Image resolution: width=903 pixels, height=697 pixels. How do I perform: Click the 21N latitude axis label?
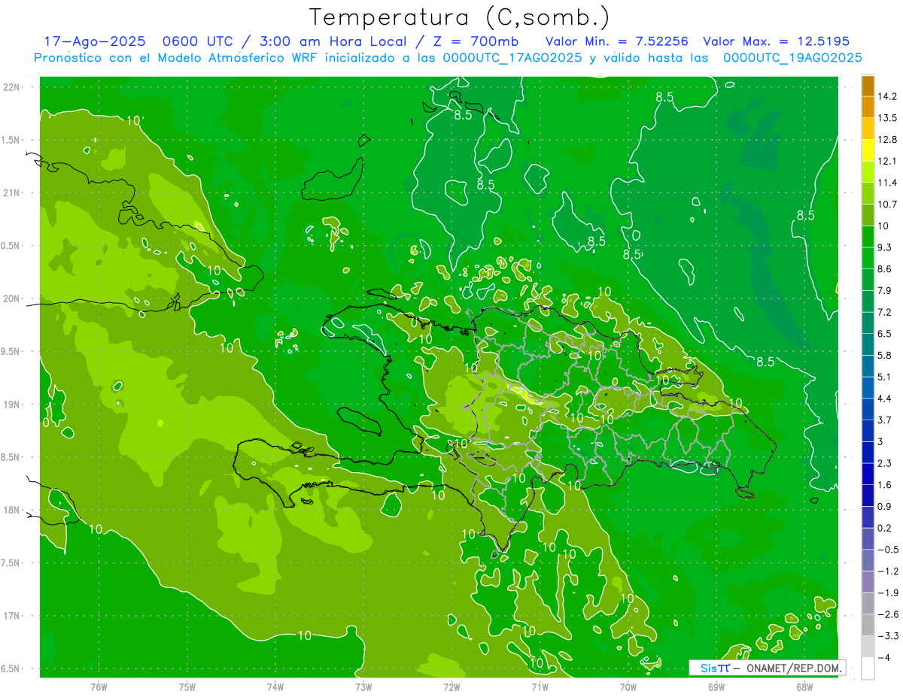coord(11,193)
